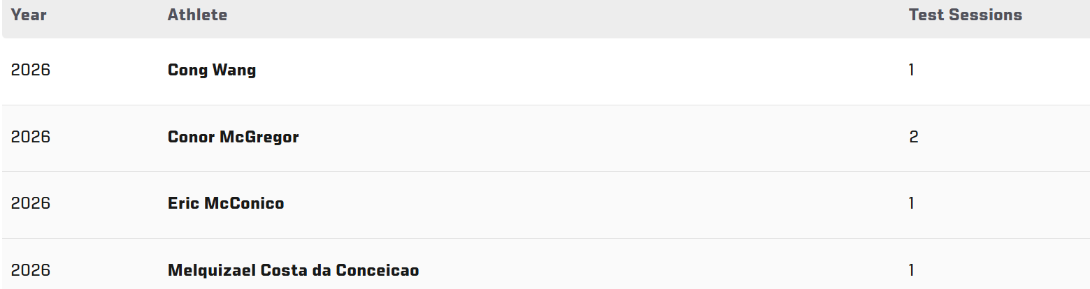
Task: Click empty space right of Eric McConico's name
Action: click(559, 204)
